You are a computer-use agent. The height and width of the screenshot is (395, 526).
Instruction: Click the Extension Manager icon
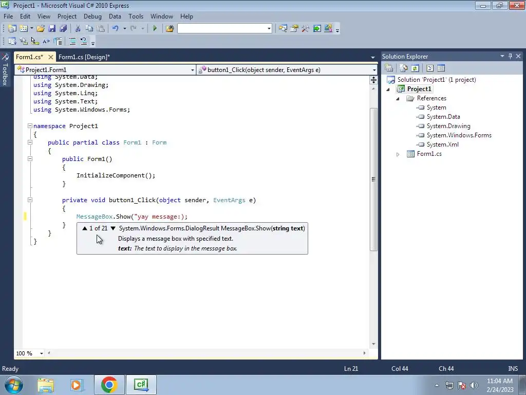[328, 29]
